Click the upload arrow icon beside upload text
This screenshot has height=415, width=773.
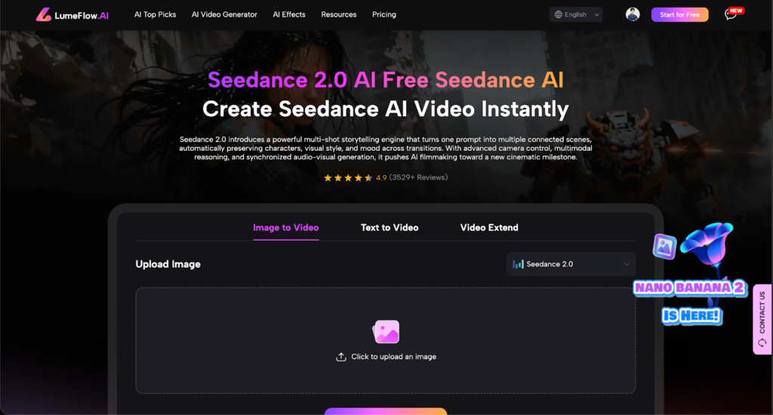tap(340, 357)
